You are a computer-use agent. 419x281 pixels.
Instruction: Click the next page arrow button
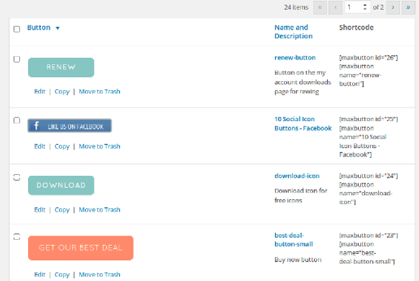click(x=393, y=8)
